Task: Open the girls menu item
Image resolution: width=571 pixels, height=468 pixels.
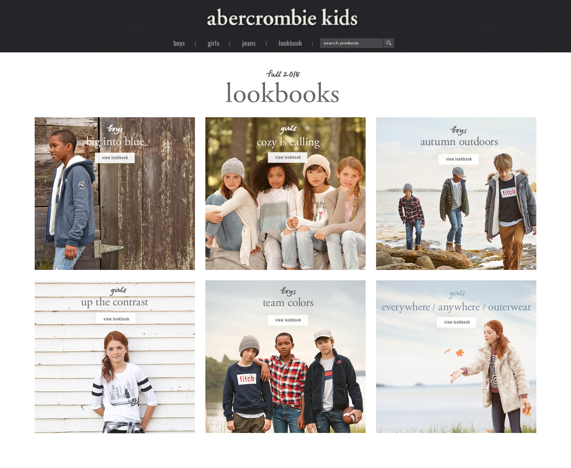Action: (213, 43)
